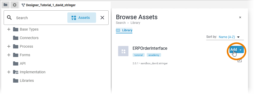Select the Implementation folder label

[33, 72]
